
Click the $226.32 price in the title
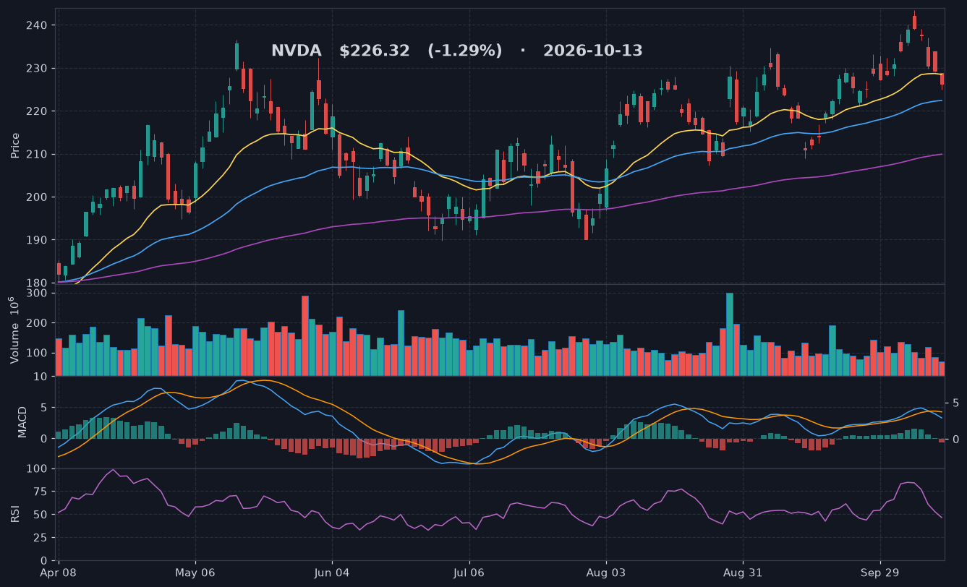tap(375, 51)
